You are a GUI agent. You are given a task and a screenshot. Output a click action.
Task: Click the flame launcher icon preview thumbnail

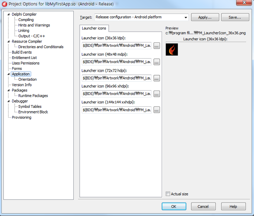pos(172,49)
